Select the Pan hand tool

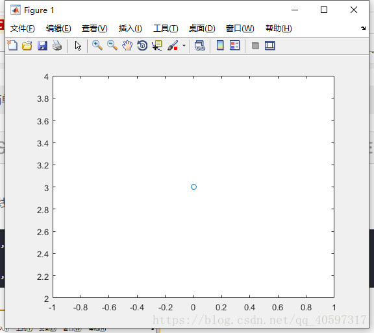click(x=127, y=45)
